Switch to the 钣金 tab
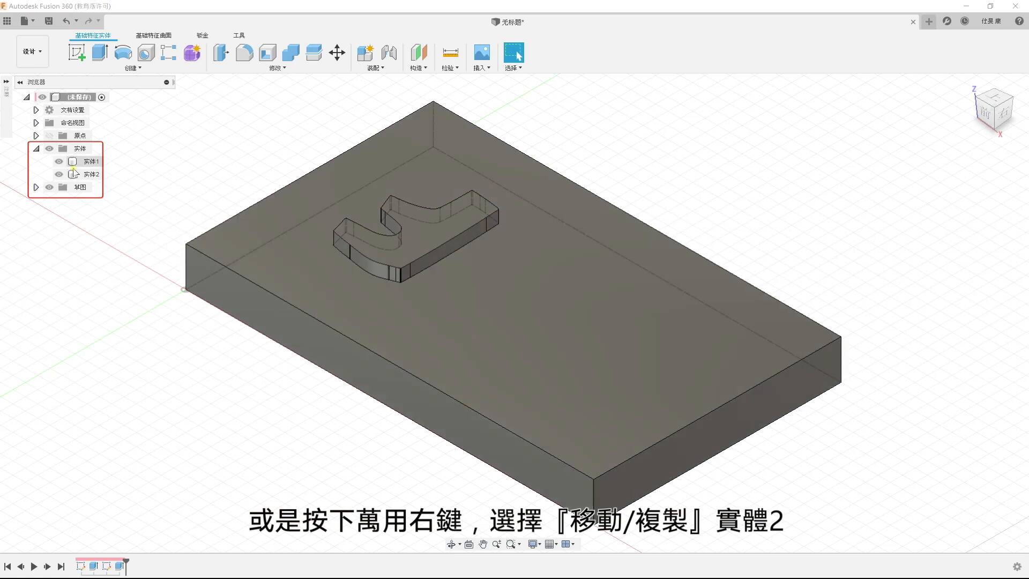The width and height of the screenshot is (1029, 579). pos(202,35)
